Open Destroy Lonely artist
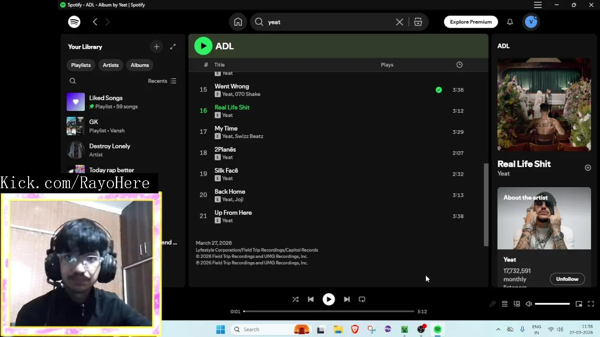Image resolution: width=600 pixels, height=337 pixels. 123,150
